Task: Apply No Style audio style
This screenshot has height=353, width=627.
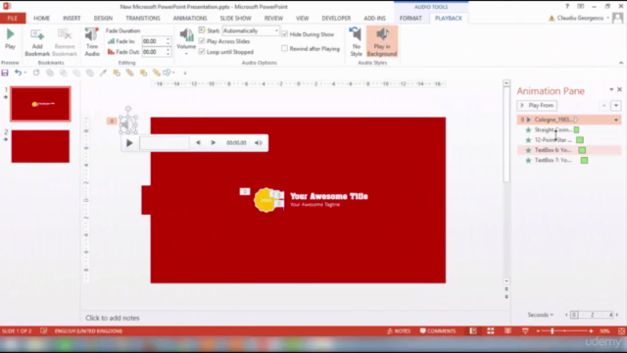Action: 356,42
